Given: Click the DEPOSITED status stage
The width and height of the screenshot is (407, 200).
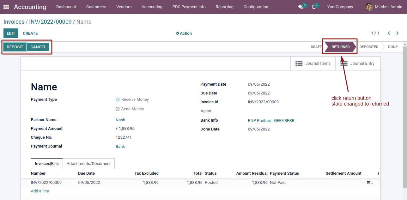Looking at the screenshot, I should pos(369,47).
